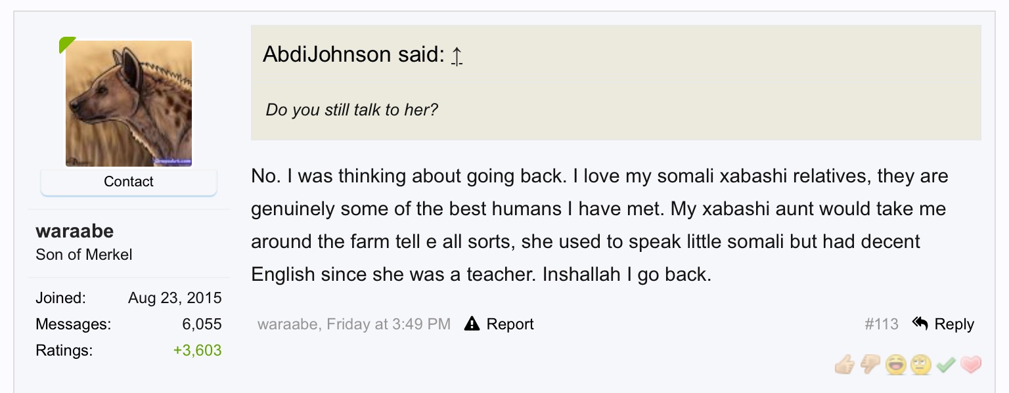Mark the post with the green checkmark

tap(946, 365)
